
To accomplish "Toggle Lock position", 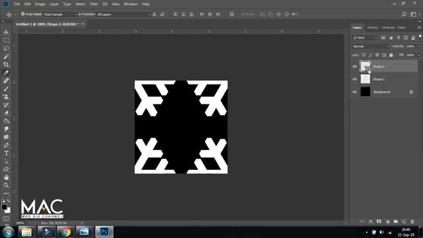I will 377,55.
